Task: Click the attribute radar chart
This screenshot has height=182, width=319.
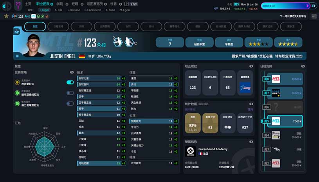Action: (45, 147)
